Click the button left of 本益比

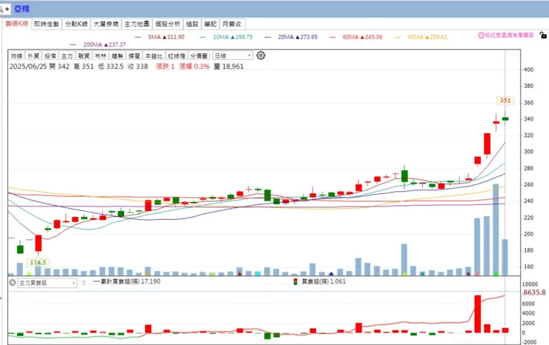tap(134, 56)
